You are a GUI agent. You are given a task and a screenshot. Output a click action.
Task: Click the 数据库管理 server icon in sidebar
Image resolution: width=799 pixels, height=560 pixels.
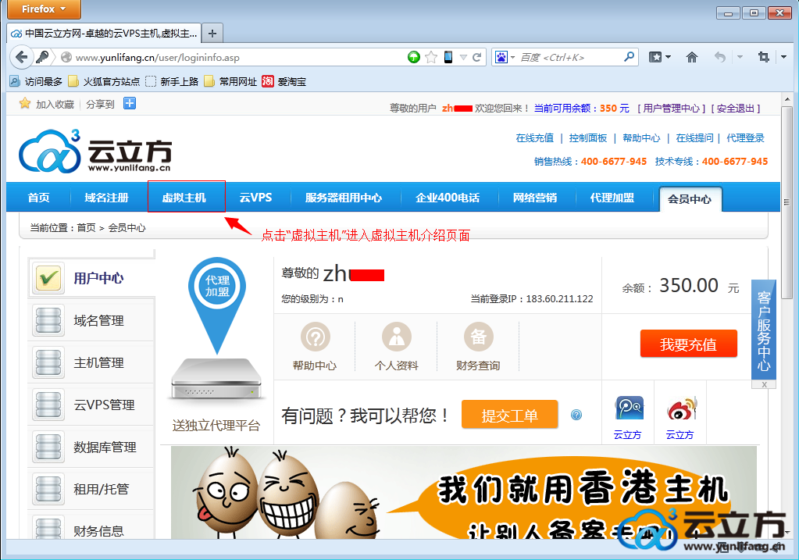click(48, 447)
